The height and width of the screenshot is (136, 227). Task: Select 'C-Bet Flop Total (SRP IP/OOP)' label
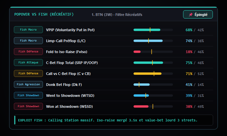[x=72, y=63]
